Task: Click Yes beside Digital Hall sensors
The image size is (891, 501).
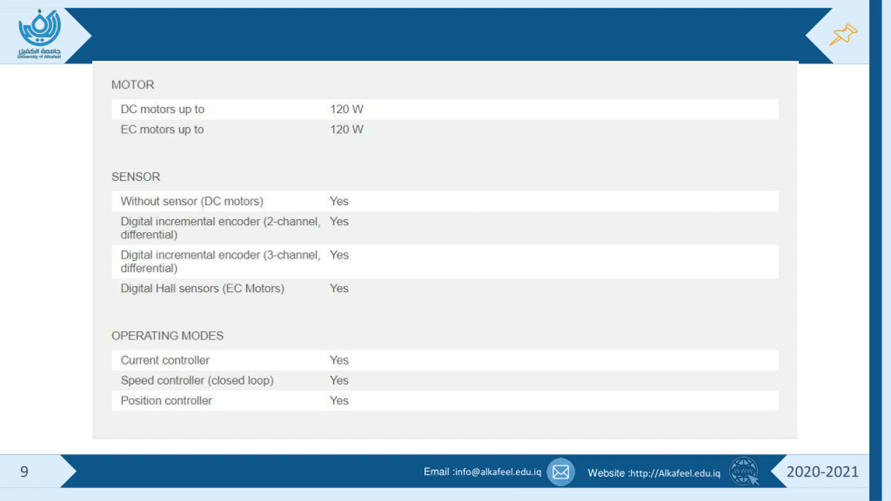Action: (x=339, y=288)
